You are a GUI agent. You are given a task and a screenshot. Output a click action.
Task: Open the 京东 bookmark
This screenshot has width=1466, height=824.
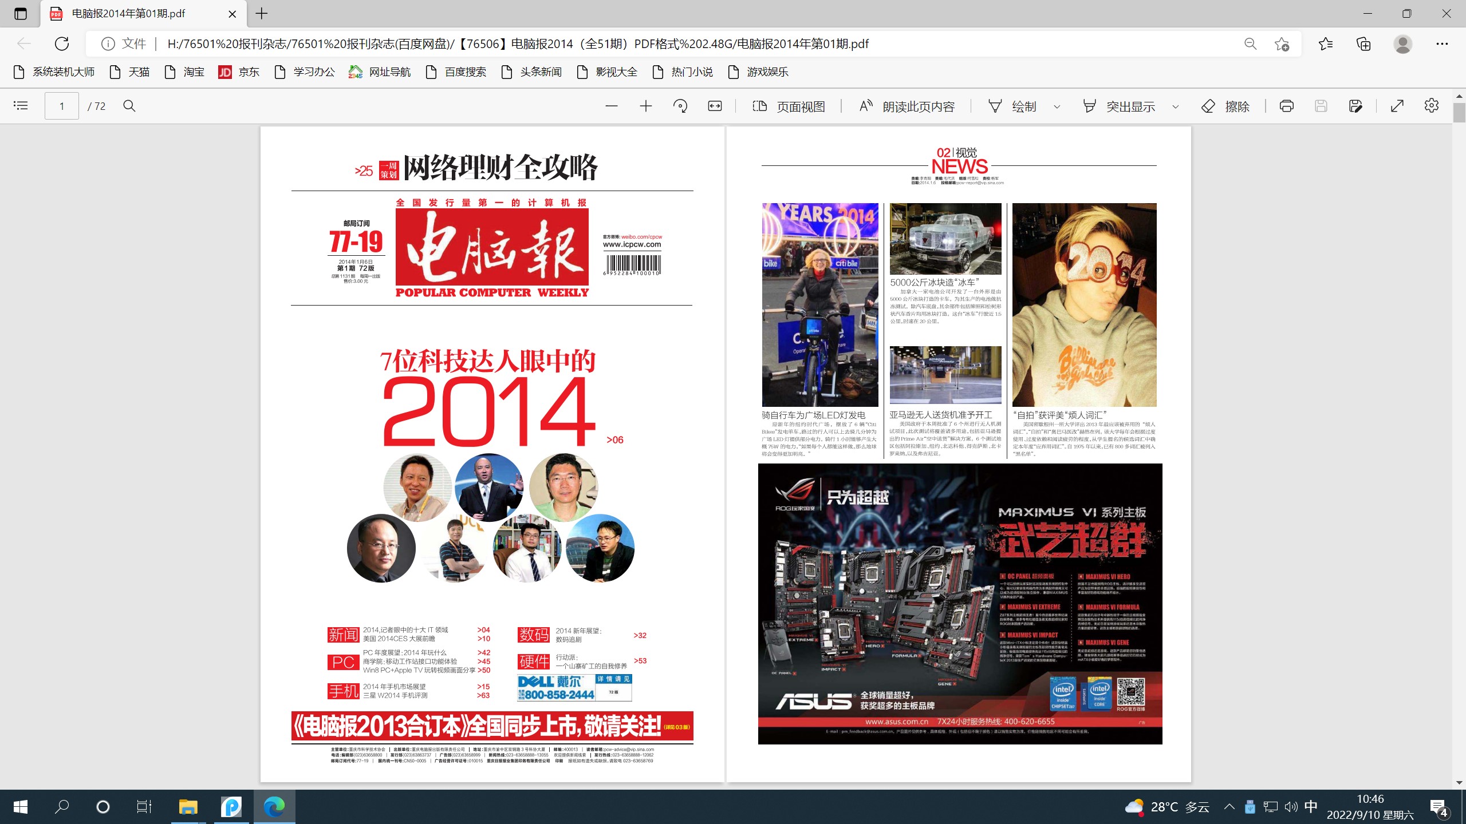click(239, 72)
